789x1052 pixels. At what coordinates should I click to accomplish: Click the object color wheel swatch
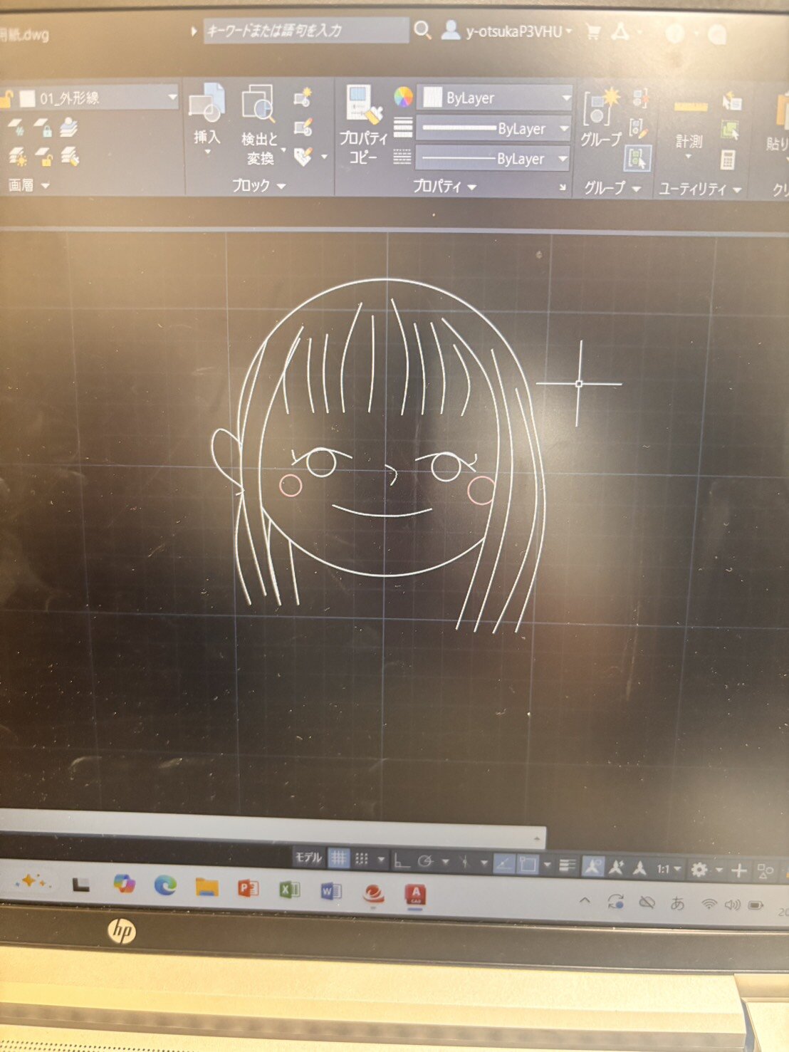click(x=403, y=97)
